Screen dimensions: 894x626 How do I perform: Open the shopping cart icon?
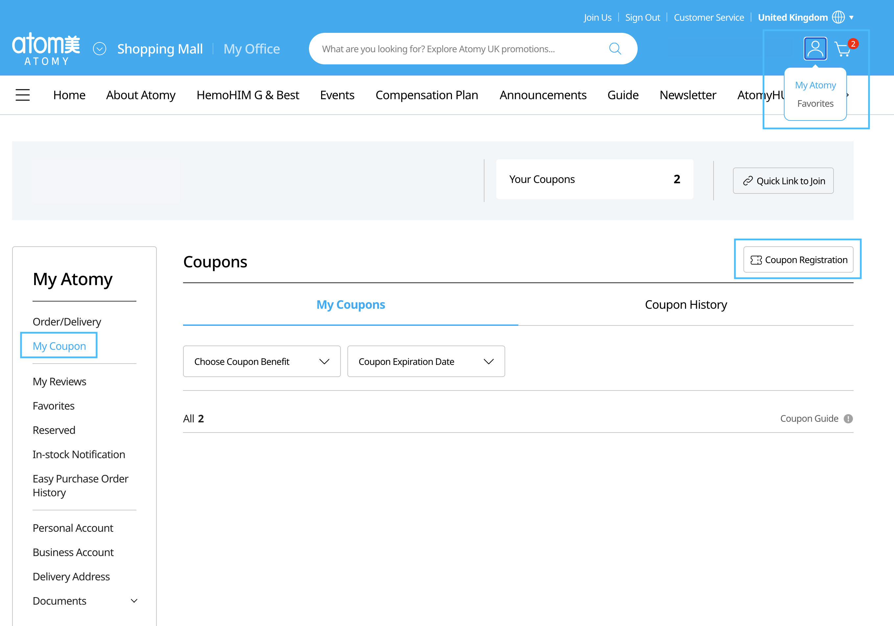[843, 49]
